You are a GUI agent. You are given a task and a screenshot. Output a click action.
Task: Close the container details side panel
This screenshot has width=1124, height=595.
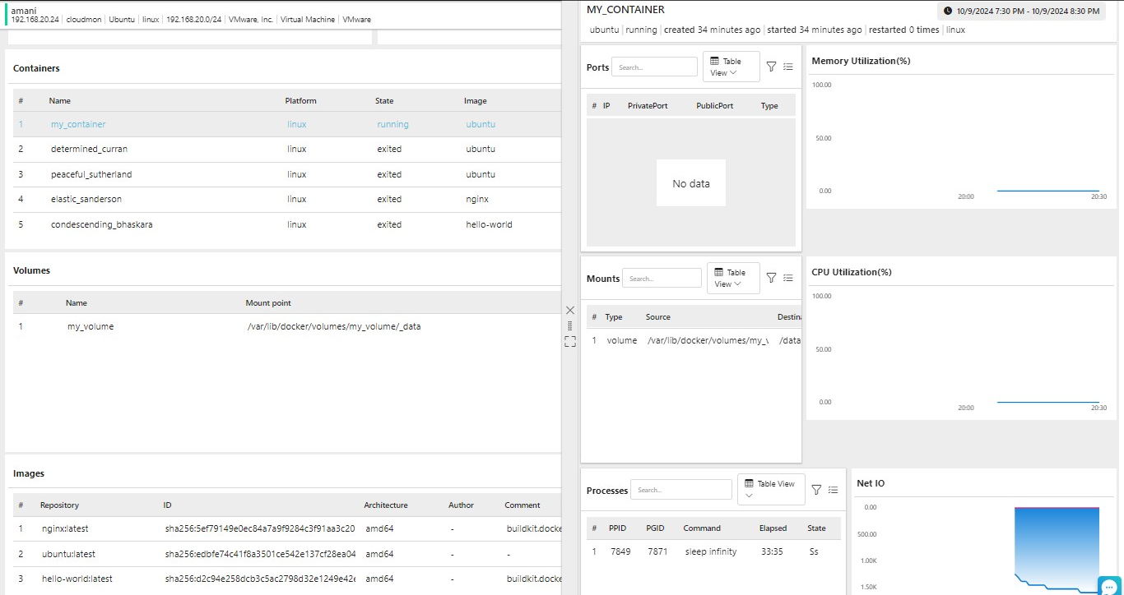[x=569, y=310]
